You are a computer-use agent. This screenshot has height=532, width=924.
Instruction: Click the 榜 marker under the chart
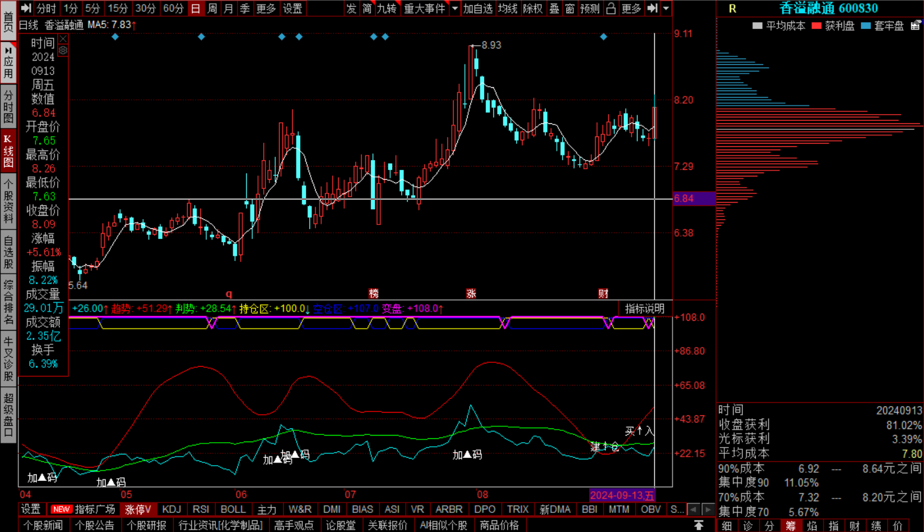click(x=374, y=293)
